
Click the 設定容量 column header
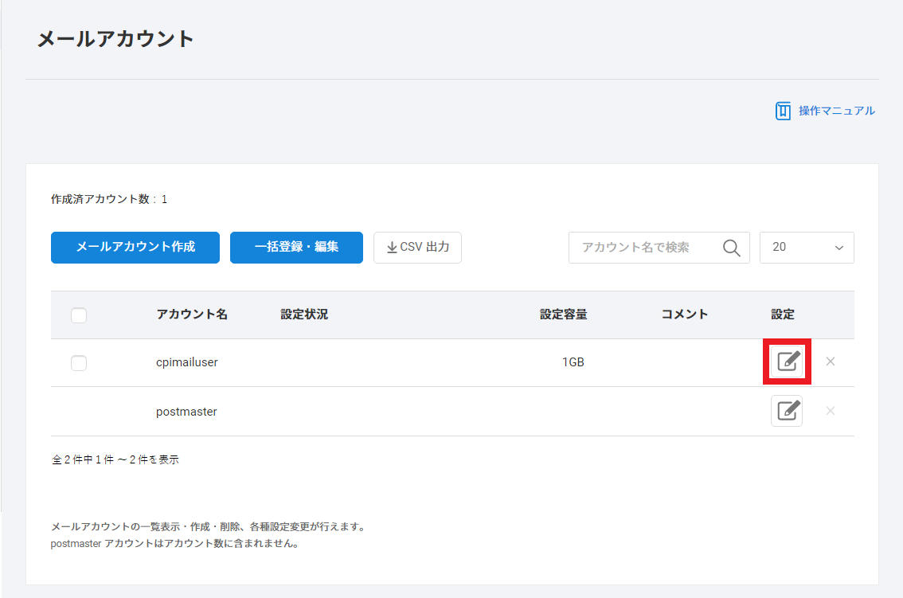click(563, 315)
